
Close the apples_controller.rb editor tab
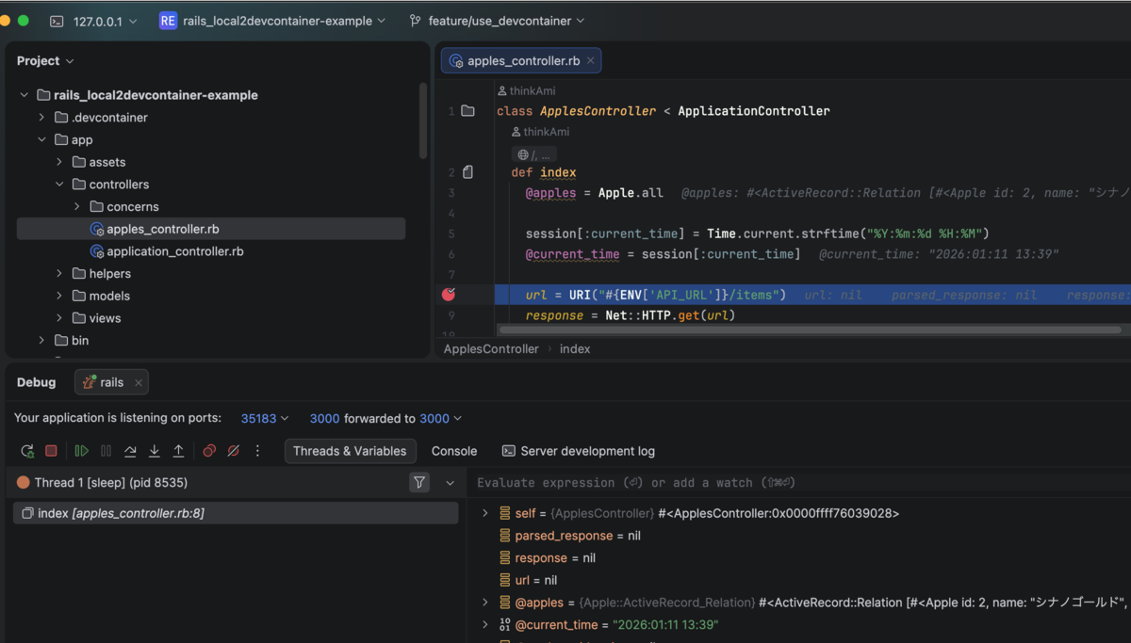[x=591, y=60]
